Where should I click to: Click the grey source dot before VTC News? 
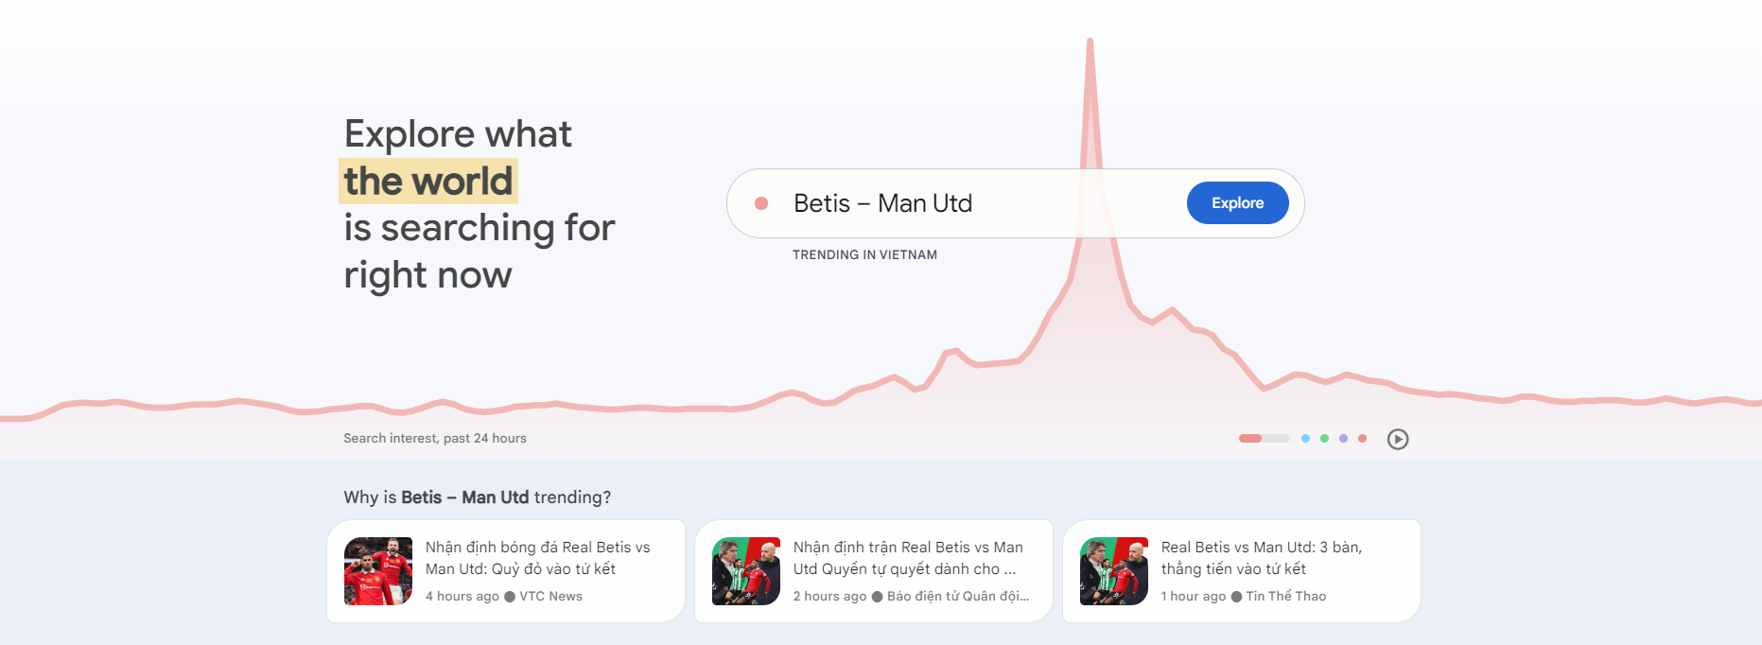point(510,597)
